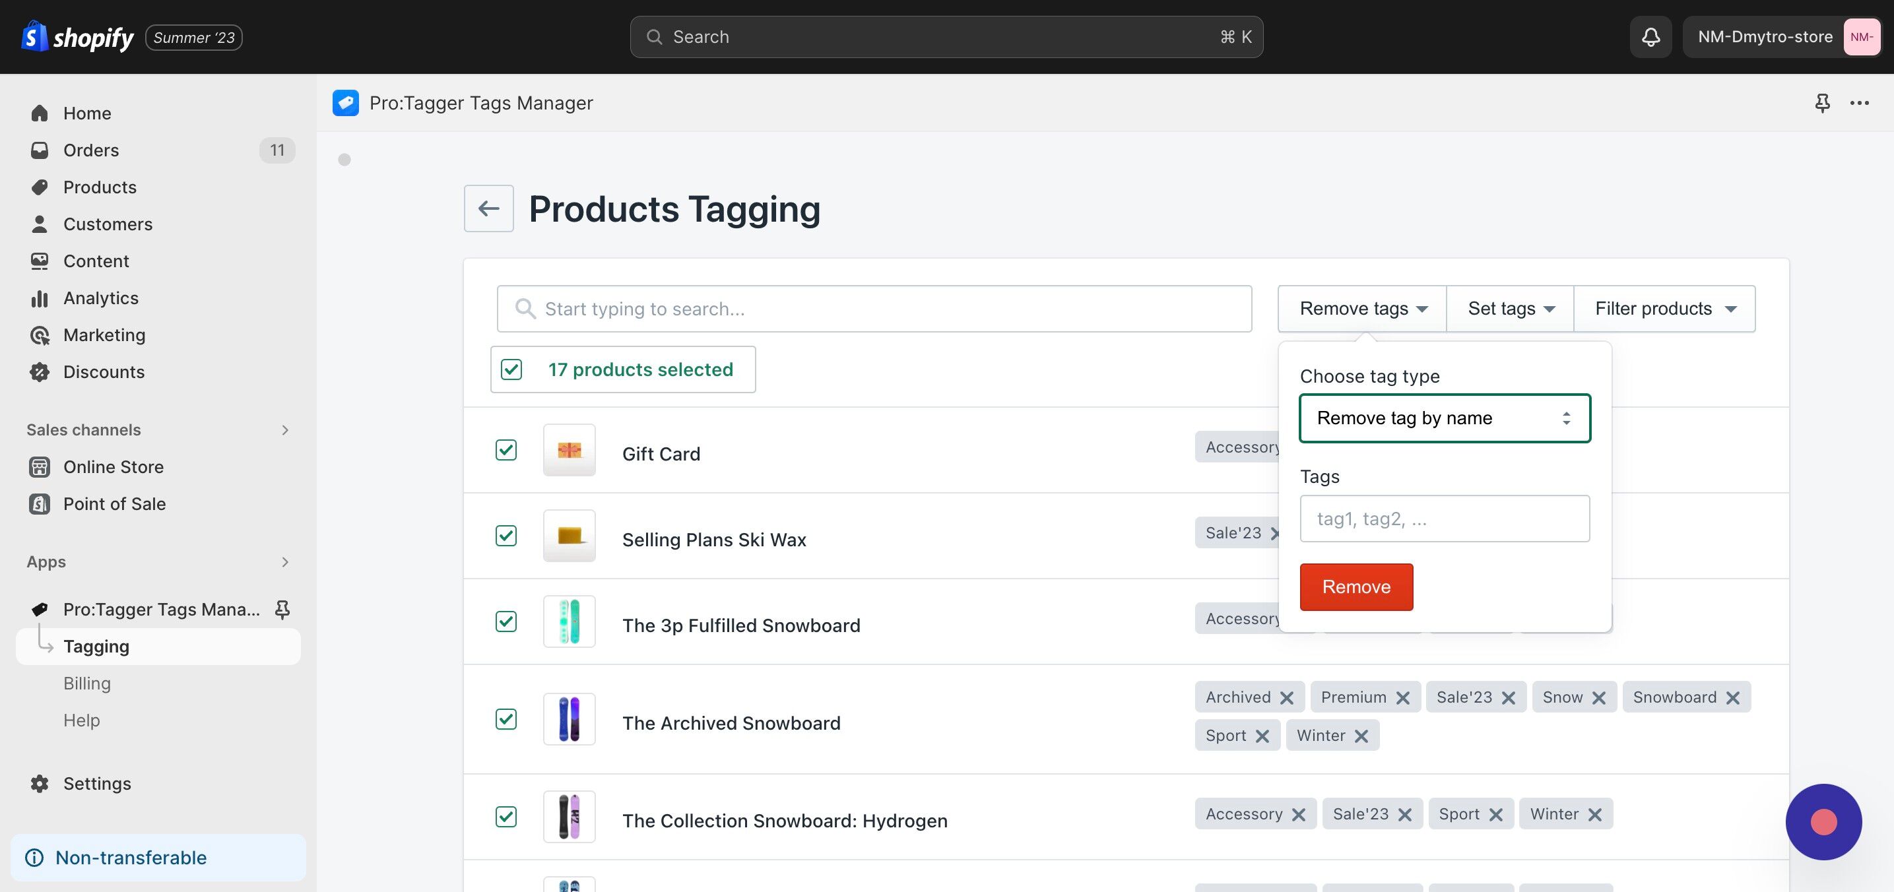Viewport: 1894px width, 892px height.
Task: Open the app's three-dot more menu
Action: [x=1860, y=103]
